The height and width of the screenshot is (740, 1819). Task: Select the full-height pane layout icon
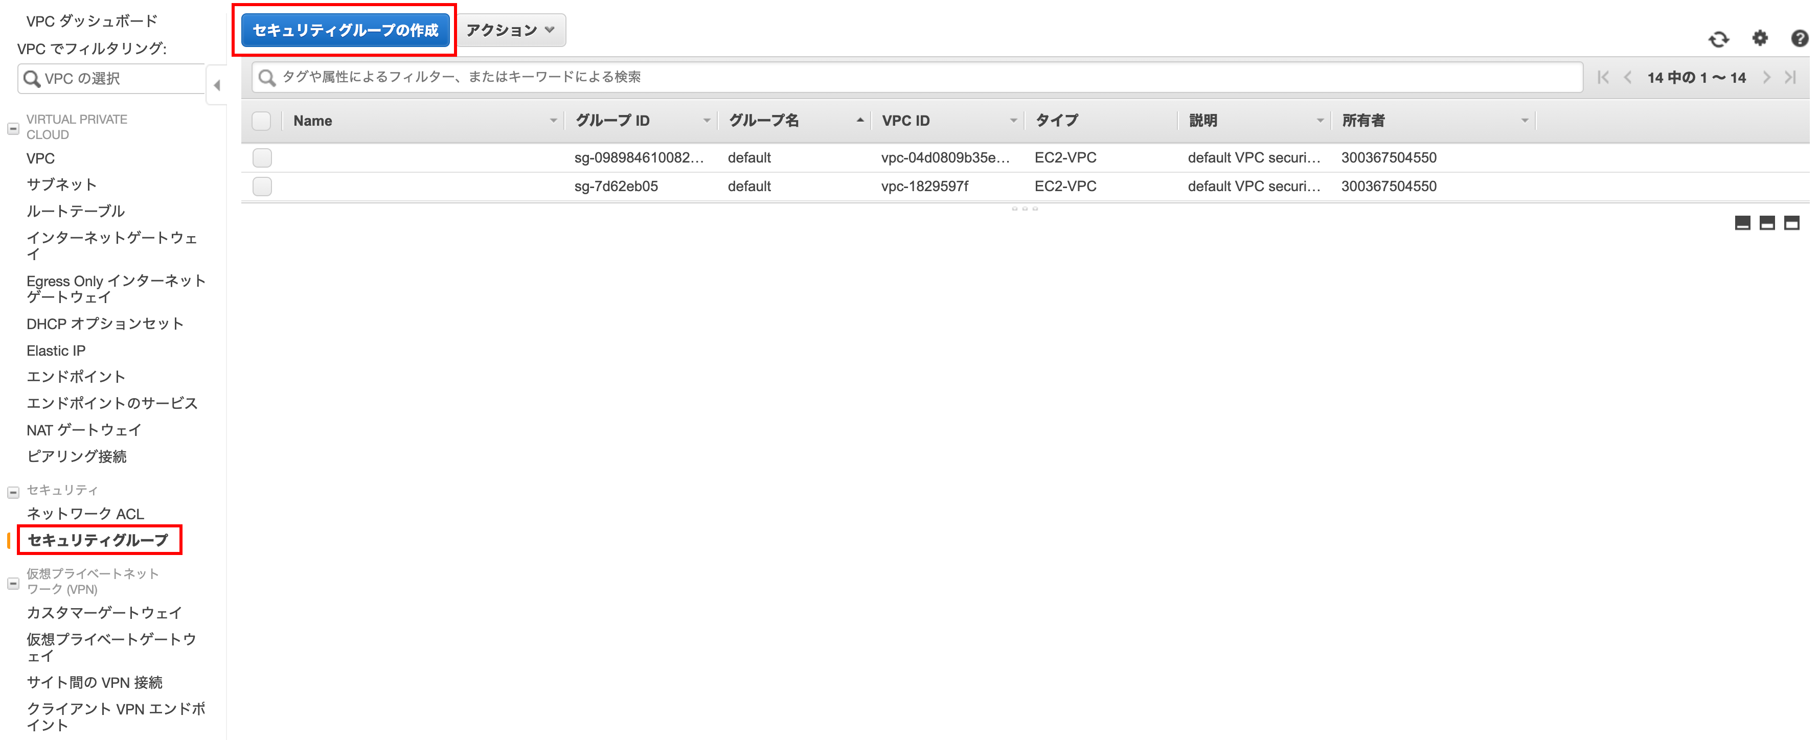click(x=1791, y=223)
